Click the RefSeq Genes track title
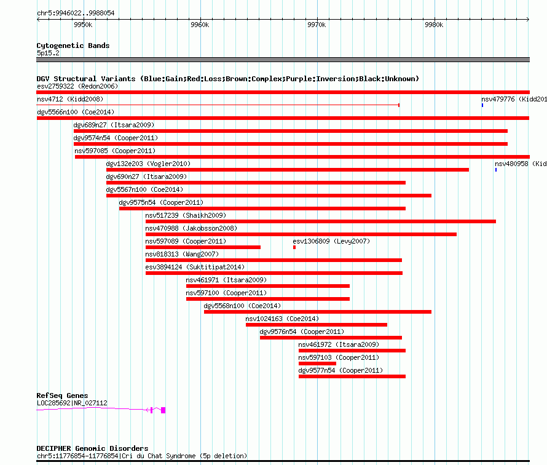 coord(62,395)
